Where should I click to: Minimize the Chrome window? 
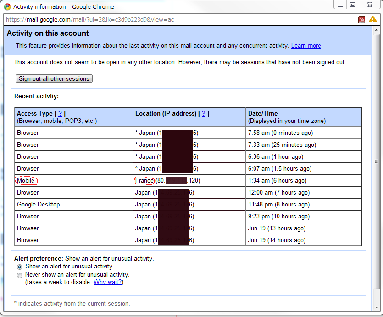[340, 5]
